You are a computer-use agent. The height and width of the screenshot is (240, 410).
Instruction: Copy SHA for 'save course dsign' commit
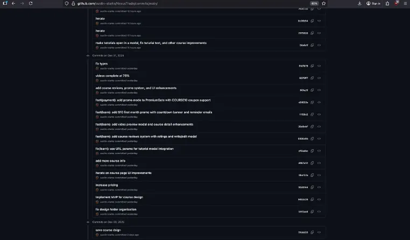coord(312,232)
